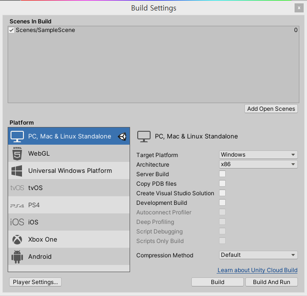Click the Build Settings window title
This screenshot has width=307, height=296.
[x=153, y=8]
